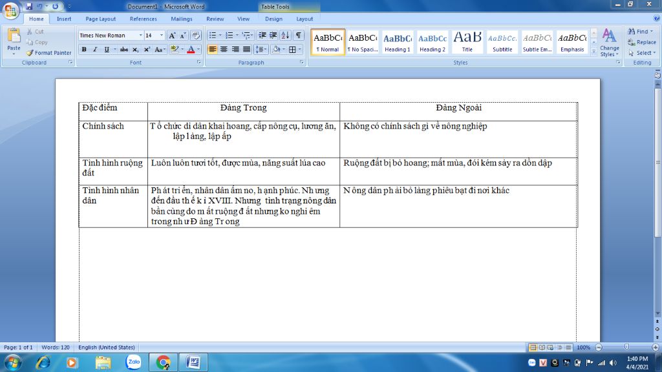Justify the paragraph text
The width and height of the screenshot is (662, 372).
coord(246,49)
